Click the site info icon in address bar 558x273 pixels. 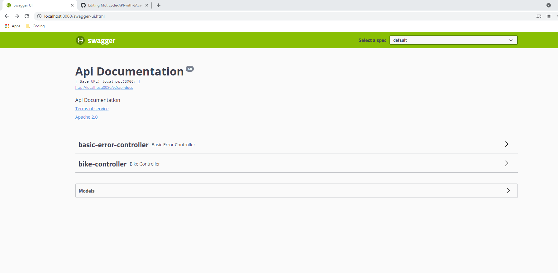click(39, 16)
